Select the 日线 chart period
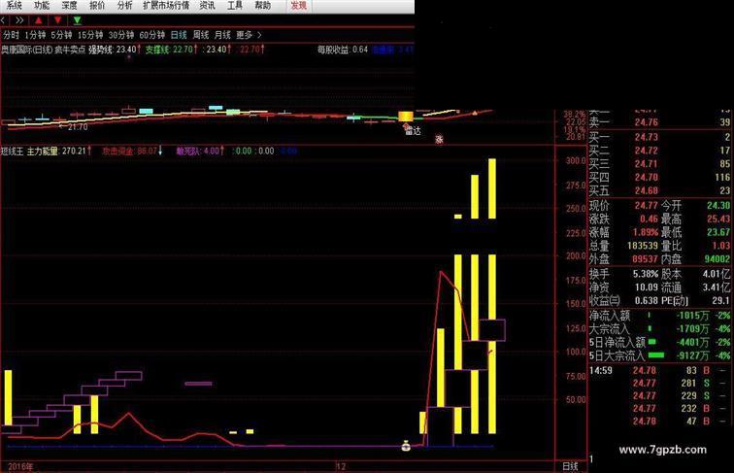 tap(179, 35)
